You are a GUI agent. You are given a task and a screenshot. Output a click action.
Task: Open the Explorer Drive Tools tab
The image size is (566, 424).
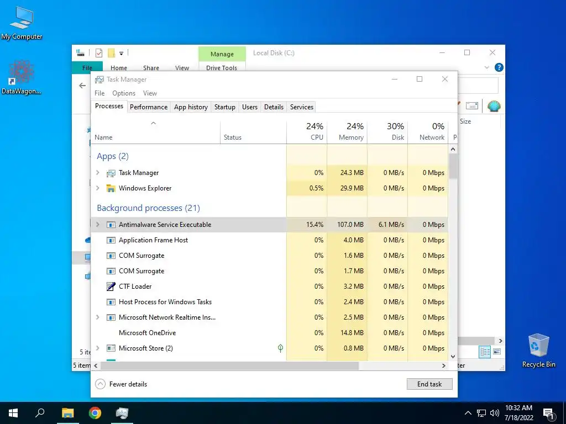[x=222, y=68]
